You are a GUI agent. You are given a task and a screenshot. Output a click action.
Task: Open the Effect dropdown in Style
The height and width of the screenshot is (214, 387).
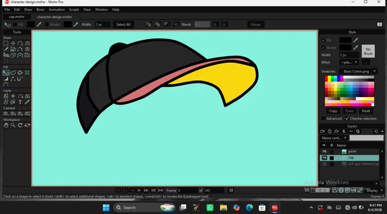click(x=349, y=62)
